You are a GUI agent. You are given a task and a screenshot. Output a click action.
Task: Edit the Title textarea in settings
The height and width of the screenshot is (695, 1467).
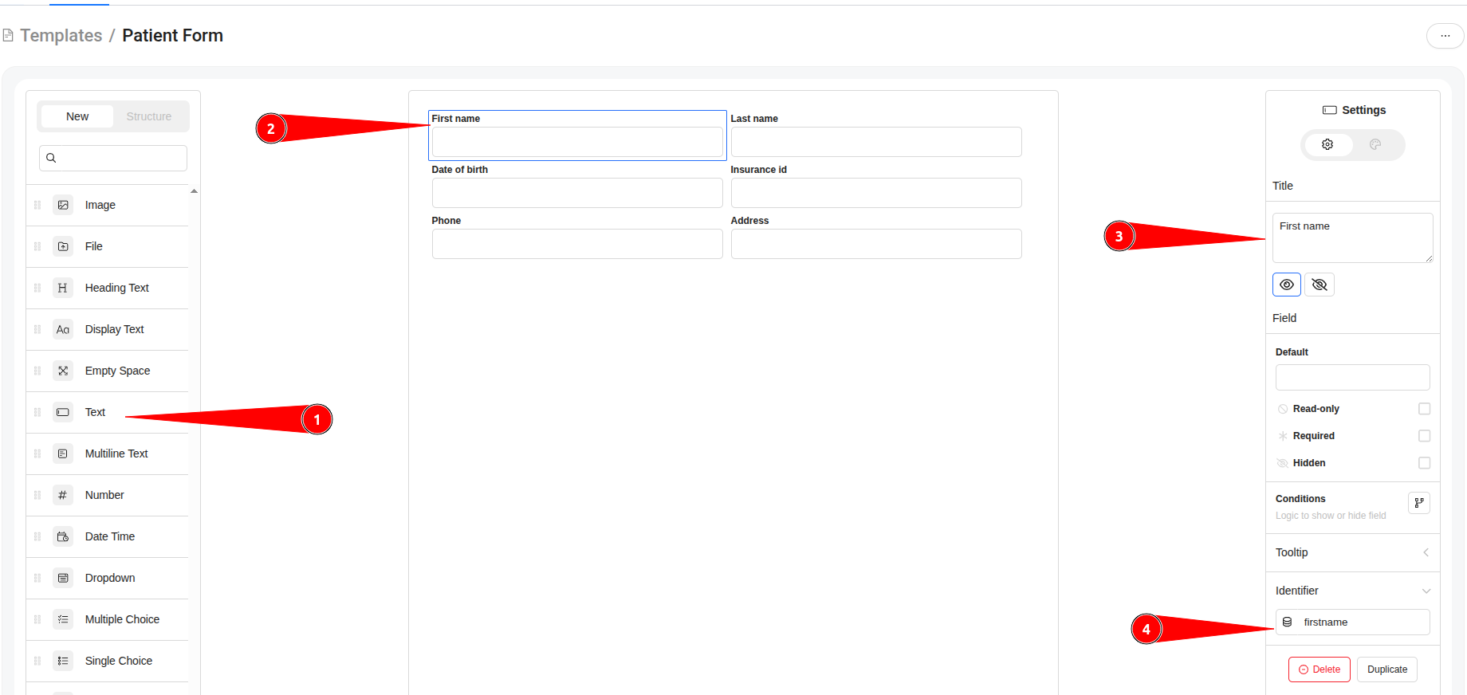pos(1353,238)
